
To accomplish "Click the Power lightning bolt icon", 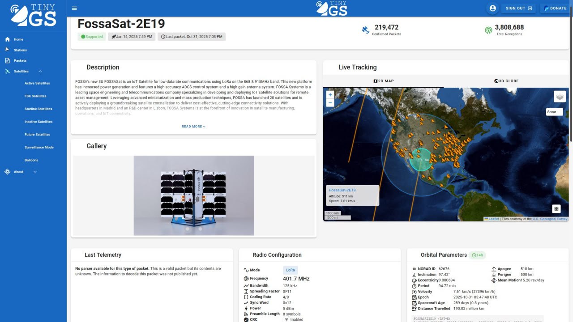I will pos(246,309).
